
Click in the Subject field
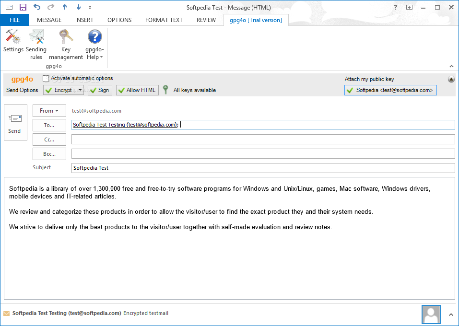coord(263,168)
